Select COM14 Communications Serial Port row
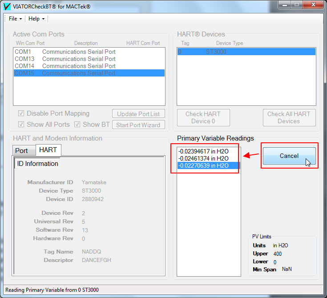This screenshot has height=298, width=327. tap(89, 66)
